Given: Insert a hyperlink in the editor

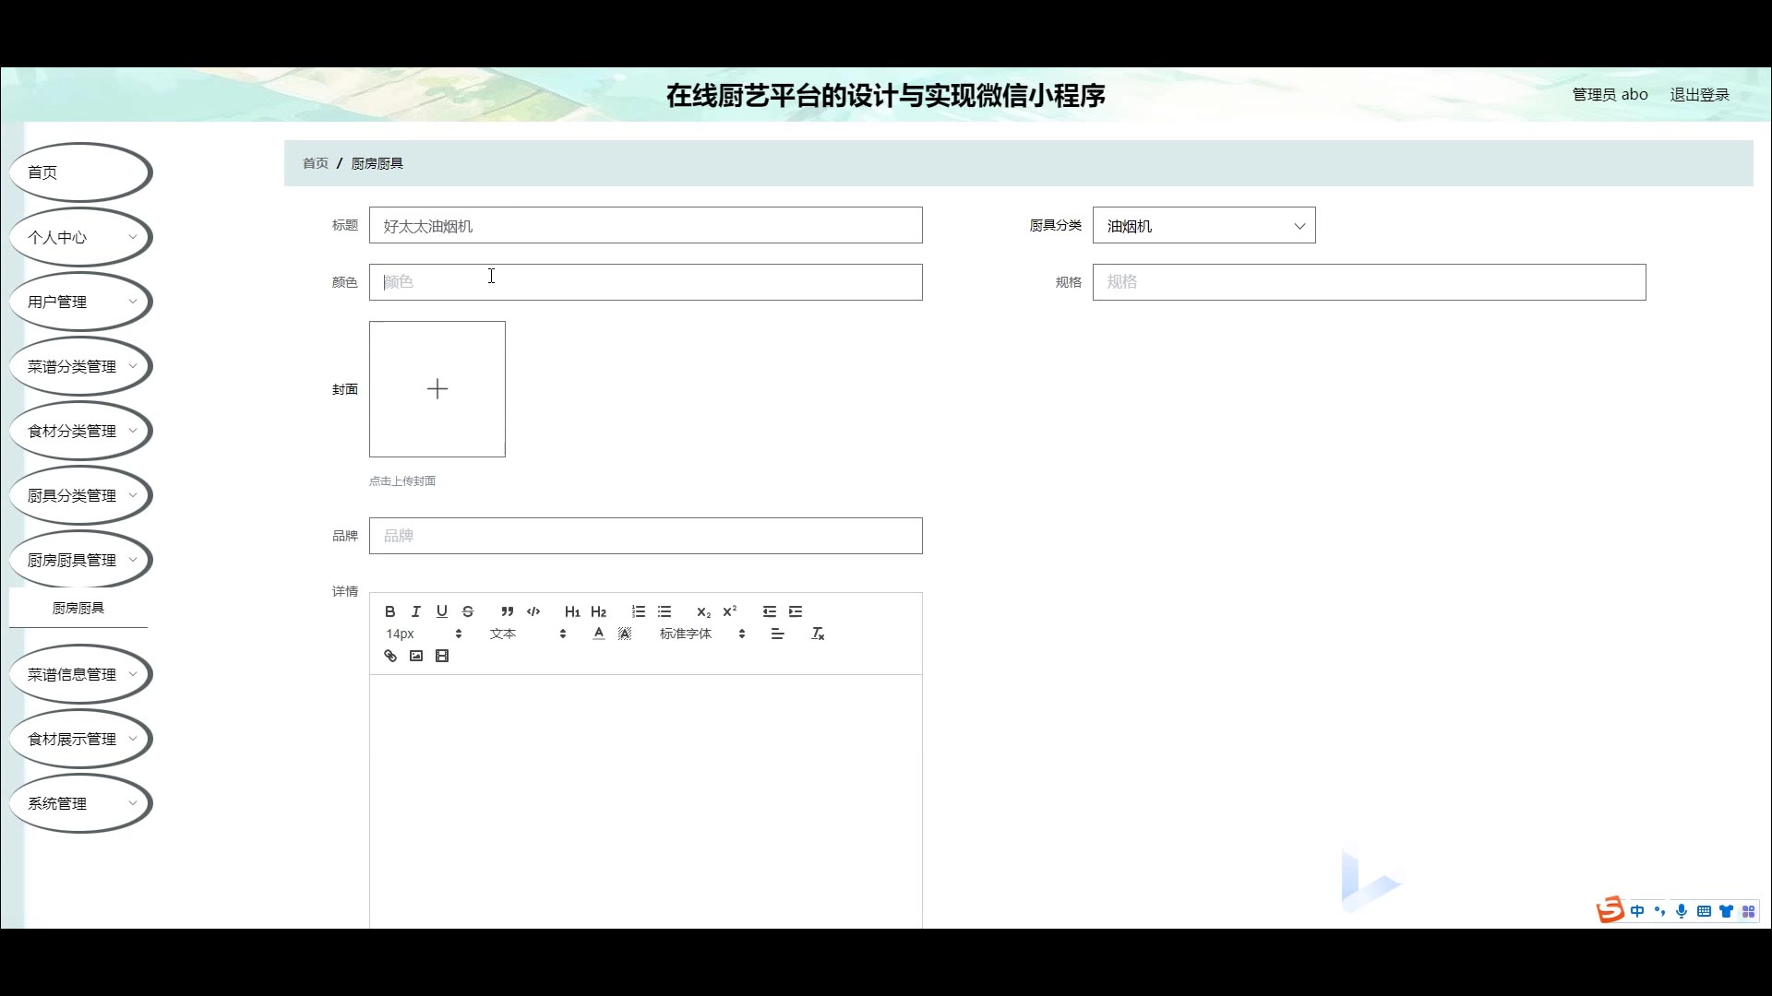Looking at the screenshot, I should point(390,656).
